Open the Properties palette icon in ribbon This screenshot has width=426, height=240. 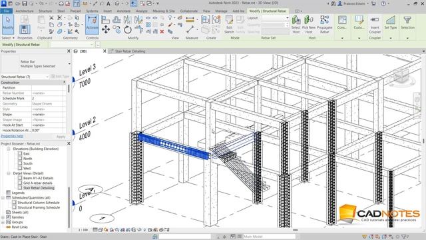tap(25, 29)
